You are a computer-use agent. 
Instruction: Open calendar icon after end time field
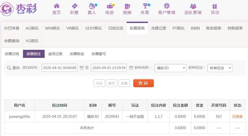(131, 68)
